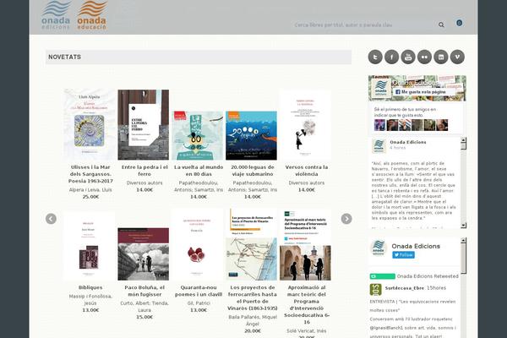Open the LinkedIn social icon
The height and width of the screenshot is (338, 507).
(441, 57)
